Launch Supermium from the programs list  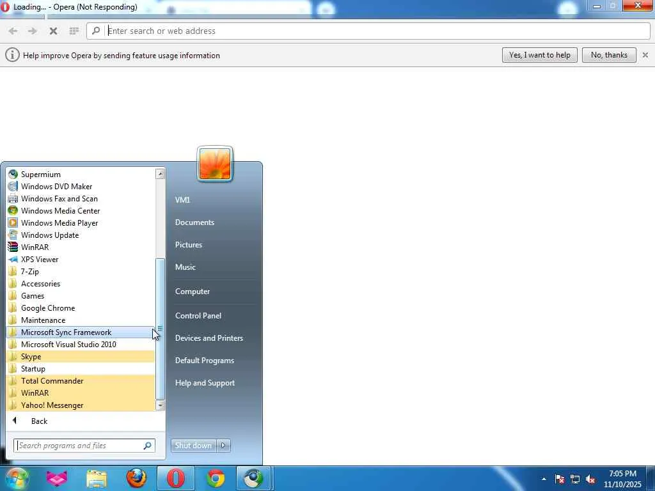81,175
